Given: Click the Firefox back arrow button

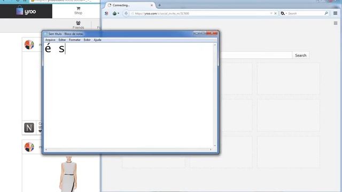Looking at the screenshot, I should (x=126, y=13).
